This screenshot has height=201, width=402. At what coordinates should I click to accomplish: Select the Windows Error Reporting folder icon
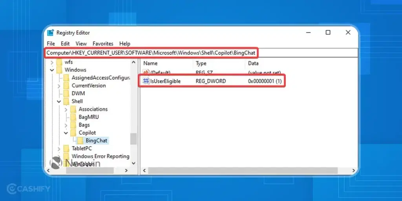coord(66,156)
